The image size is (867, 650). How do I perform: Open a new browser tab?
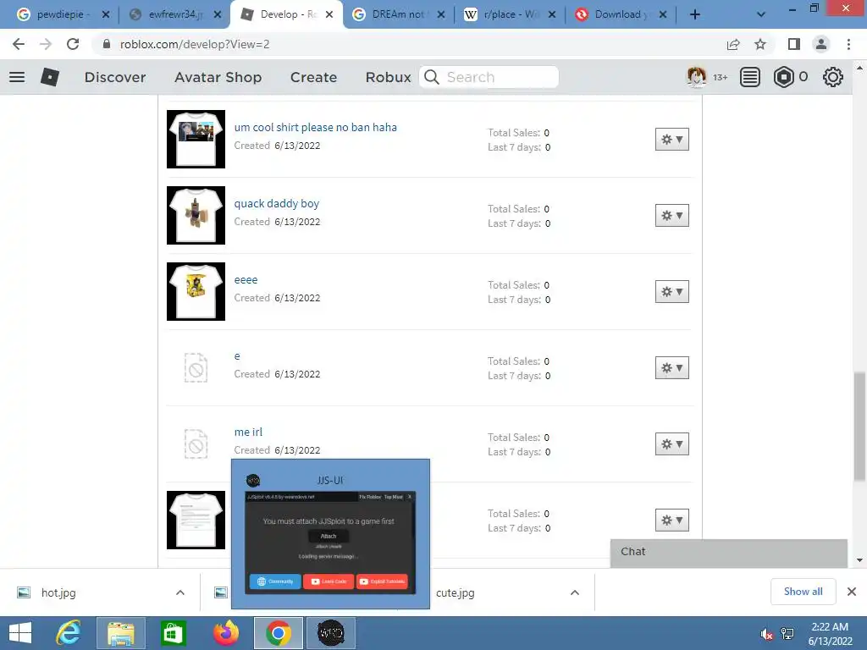(695, 14)
